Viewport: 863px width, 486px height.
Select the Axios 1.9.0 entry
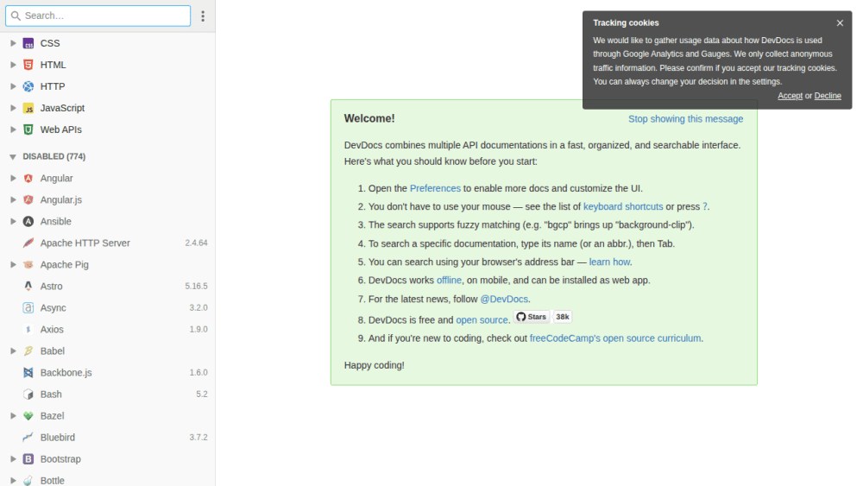tap(107, 329)
